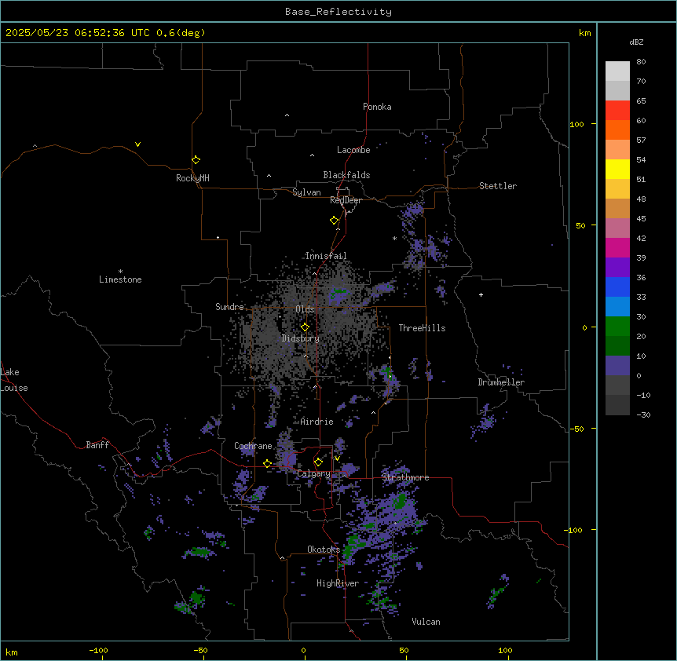
Task: Select the magenta 42-39 dBZ legend swatch
Action: tap(617, 247)
